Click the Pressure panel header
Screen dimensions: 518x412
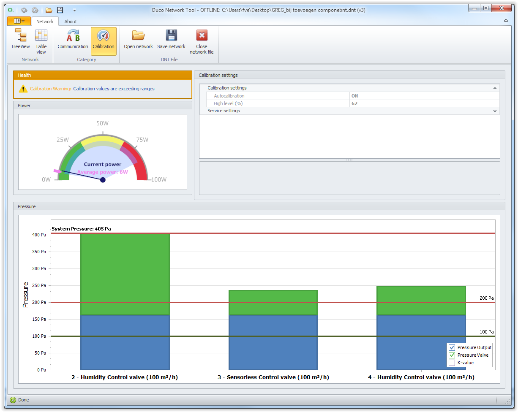(x=259, y=206)
